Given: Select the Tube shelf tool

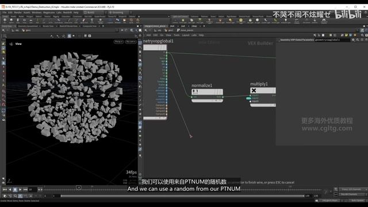Looking at the screenshot, I should (18, 21).
